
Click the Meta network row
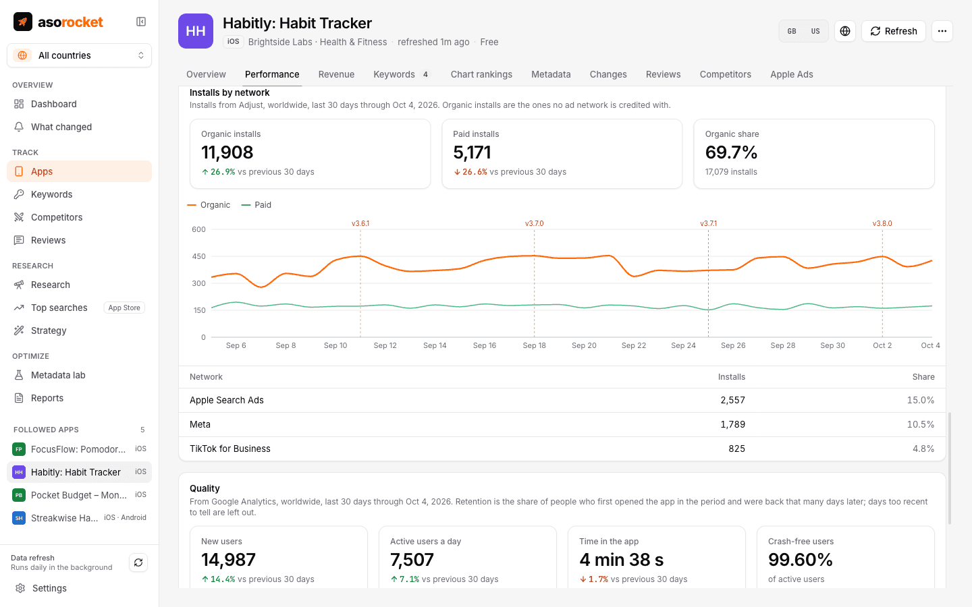coord(562,424)
